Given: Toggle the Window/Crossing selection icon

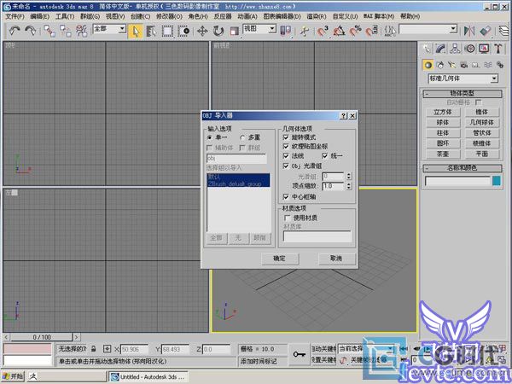Looking at the screenshot, I should pos(183,31).
